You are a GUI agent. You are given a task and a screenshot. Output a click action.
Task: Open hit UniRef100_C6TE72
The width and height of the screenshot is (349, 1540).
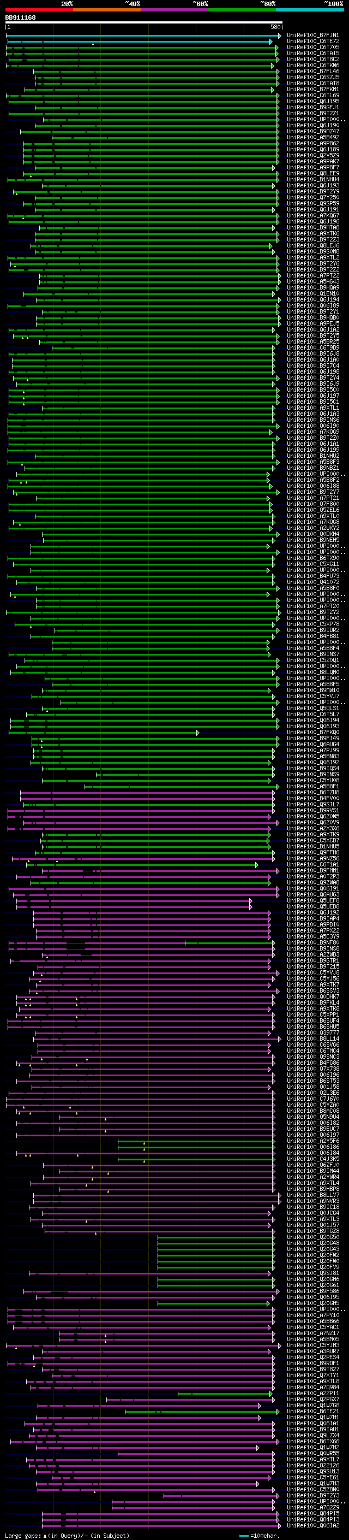(x=312, y=42)
